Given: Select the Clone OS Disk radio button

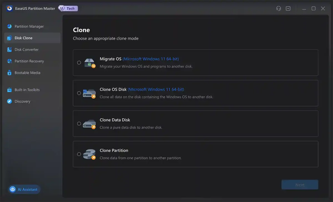Looking at the screenshot, I should click(x=79, y=93).
